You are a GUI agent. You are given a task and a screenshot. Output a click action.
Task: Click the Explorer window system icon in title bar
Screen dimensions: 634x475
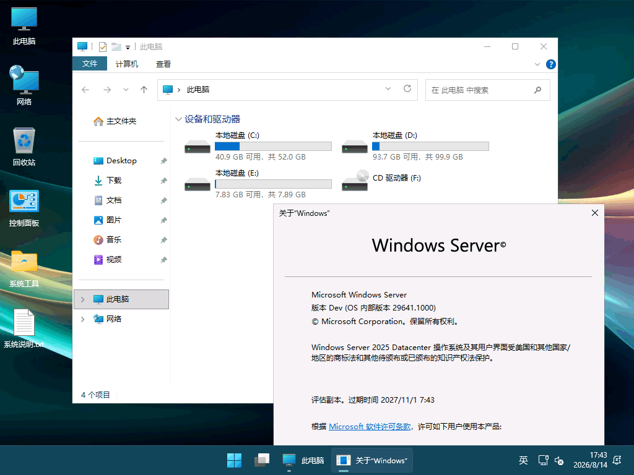[x=82, y=47]
